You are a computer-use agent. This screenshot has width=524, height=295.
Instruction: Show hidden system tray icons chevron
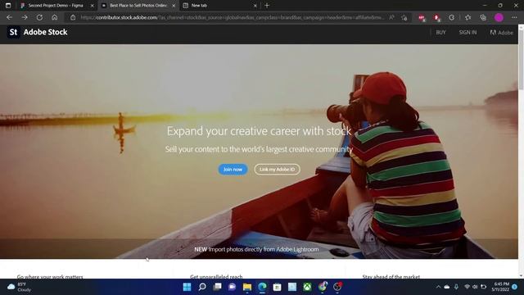tap(438, 287)
